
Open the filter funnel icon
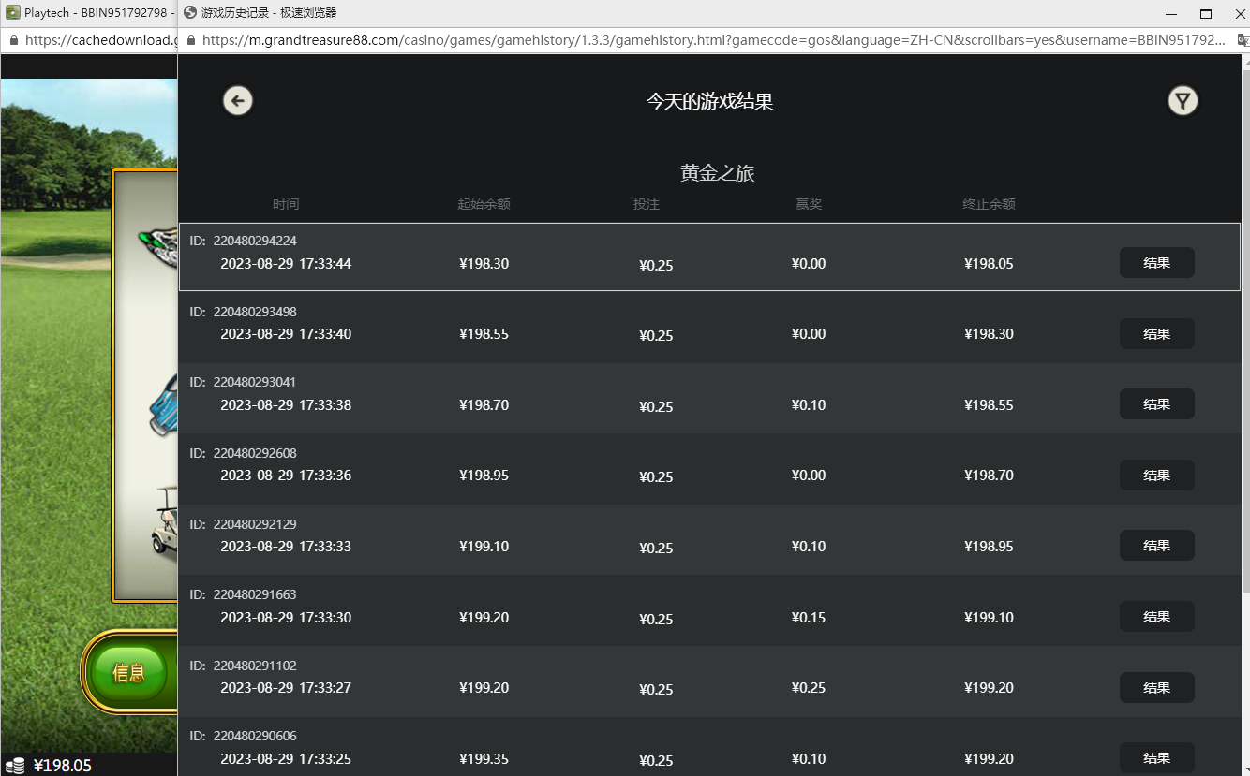point(1183,101)
